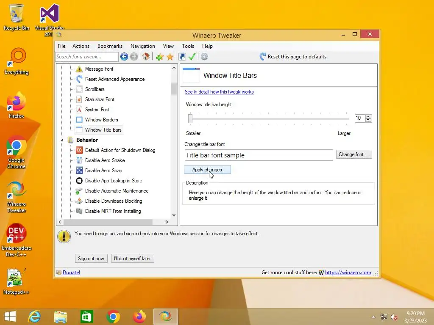The width and height of the screenshot is (434, 325).
Task: Click the Disable Aero Shake icon
Action: (79, 160)
